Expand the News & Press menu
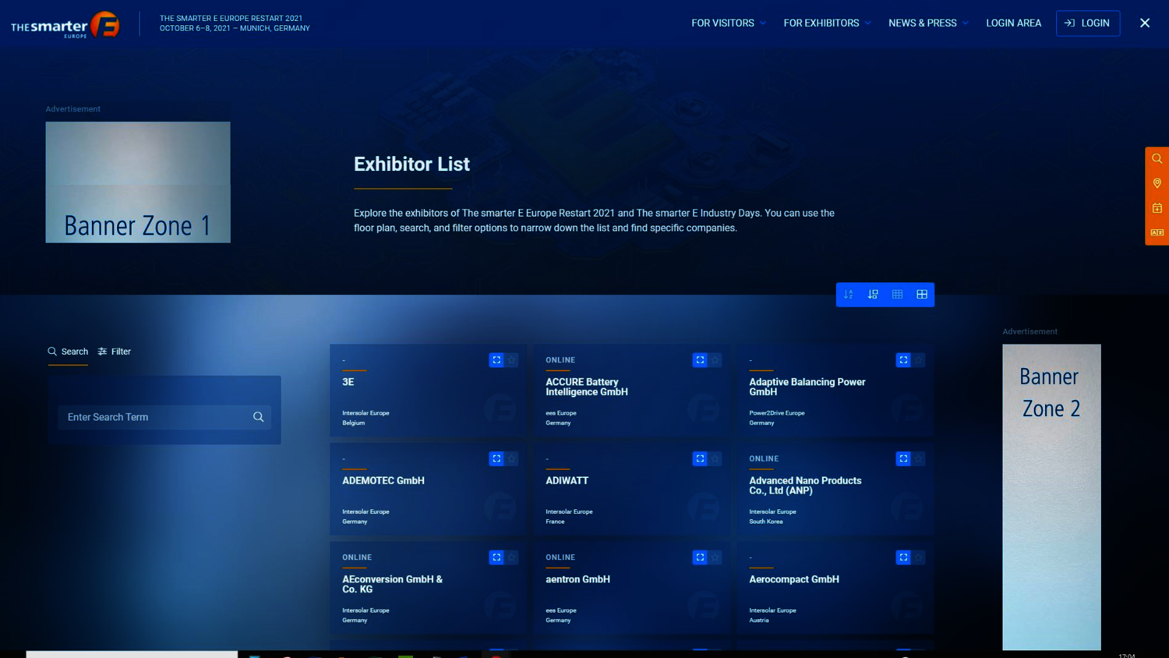This screenshot has height=658, width=1169. tap(928, 23)
